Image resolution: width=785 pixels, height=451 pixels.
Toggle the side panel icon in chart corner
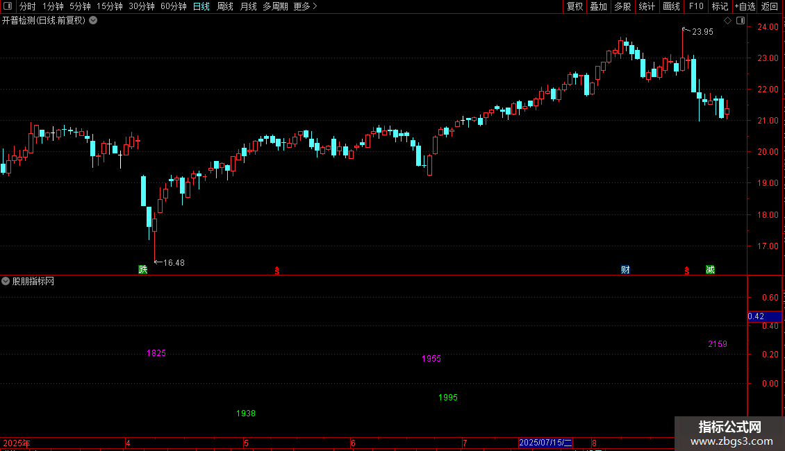point(741,21)
